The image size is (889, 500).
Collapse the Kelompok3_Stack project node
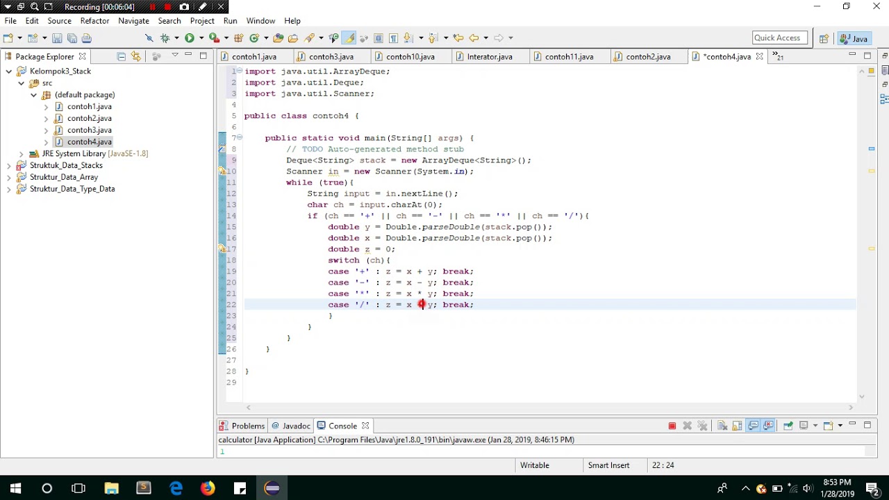click(9, 72)
